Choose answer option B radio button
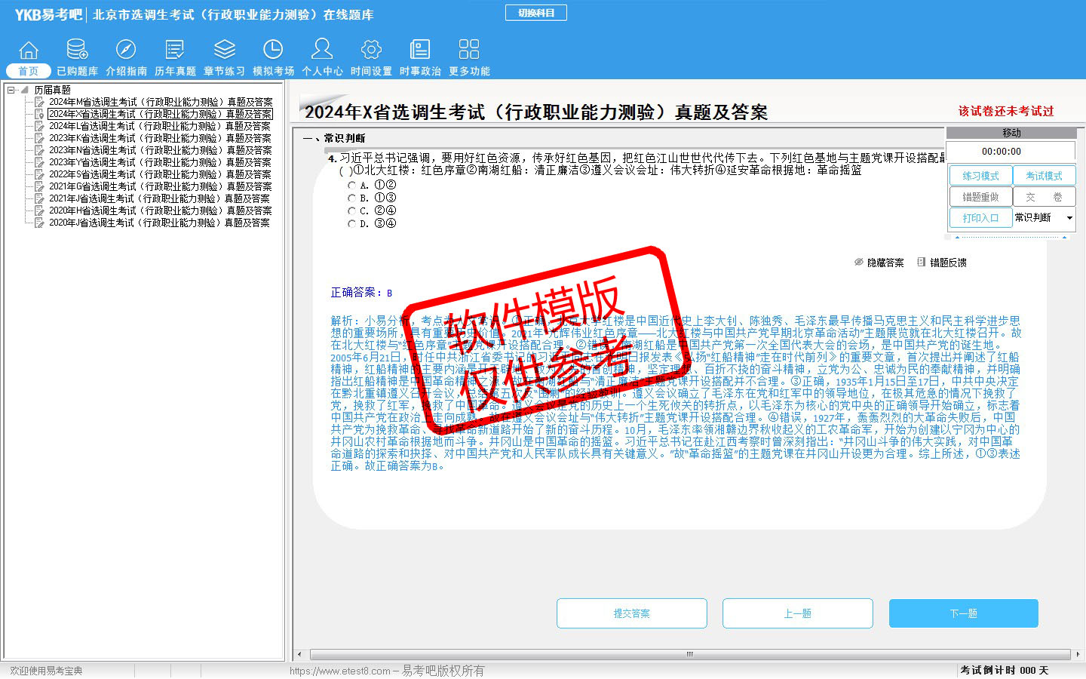Image resolution: width=1086 pixels, height=679 pixels. pyautogui.click(x=351, y=198)
